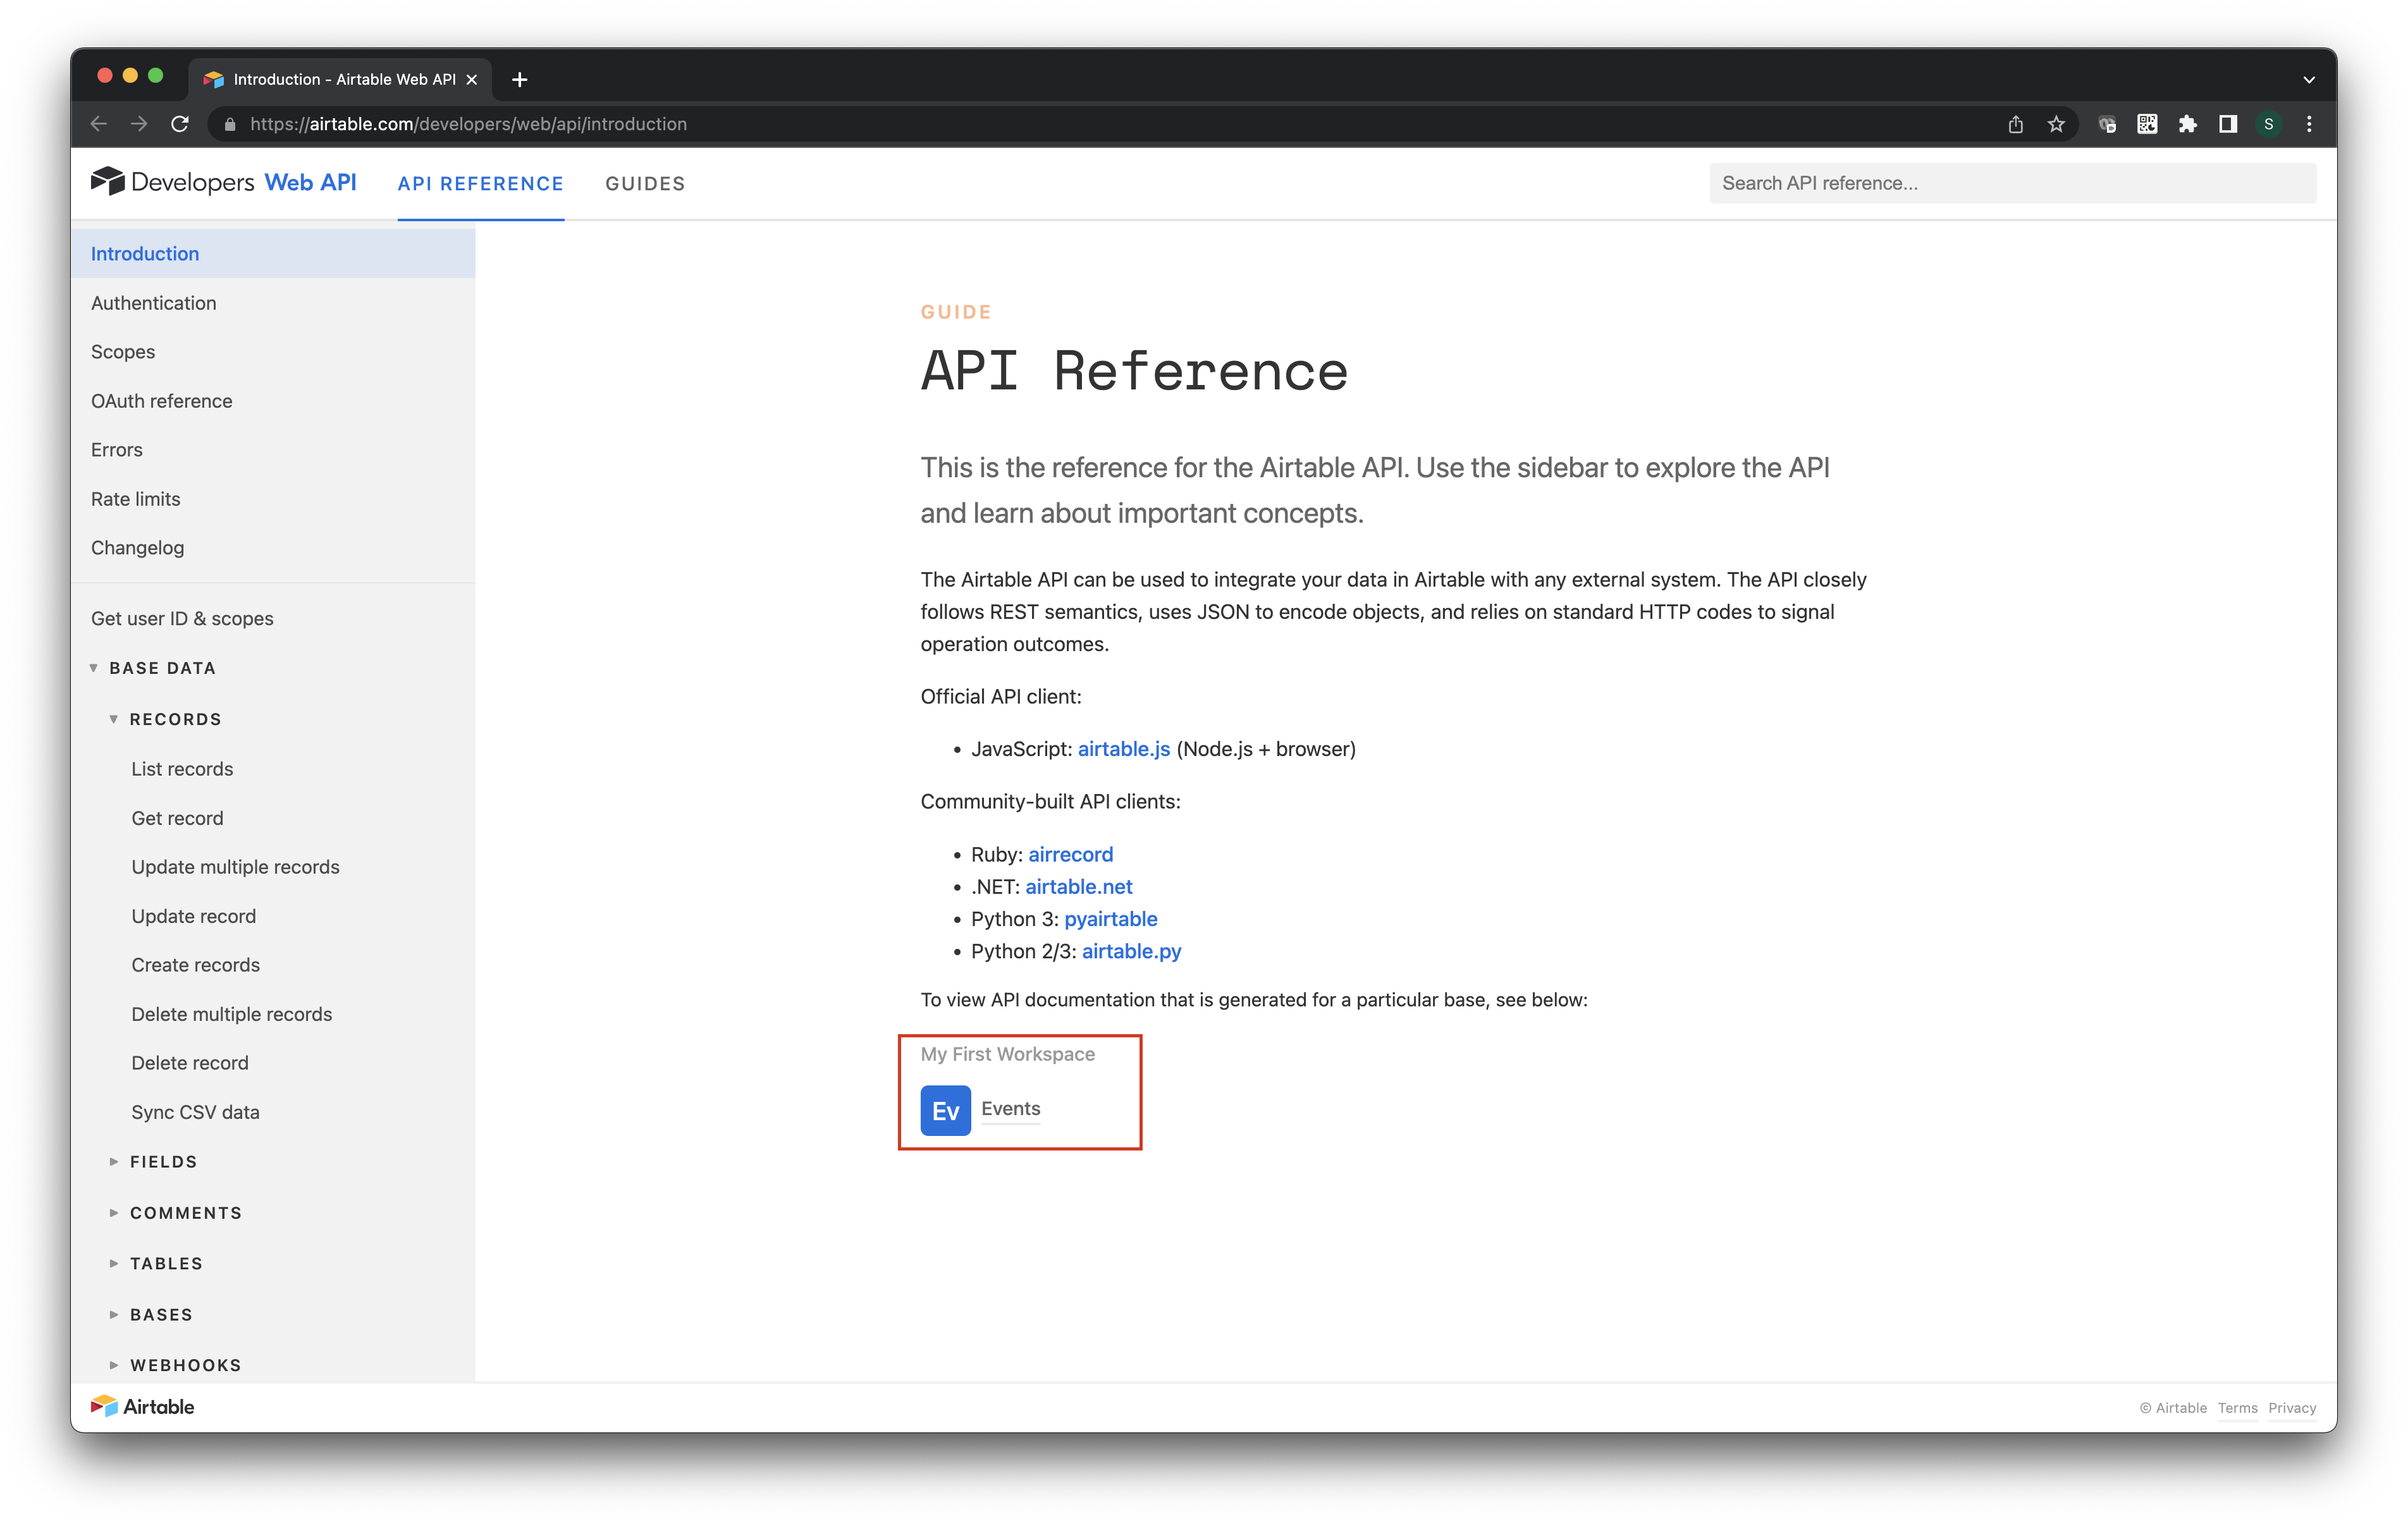The width and height of the screenshot is (2408, 1526).
Task: Select the Introduction - Airtable Web API browser tab
Action: click(340, 79)
